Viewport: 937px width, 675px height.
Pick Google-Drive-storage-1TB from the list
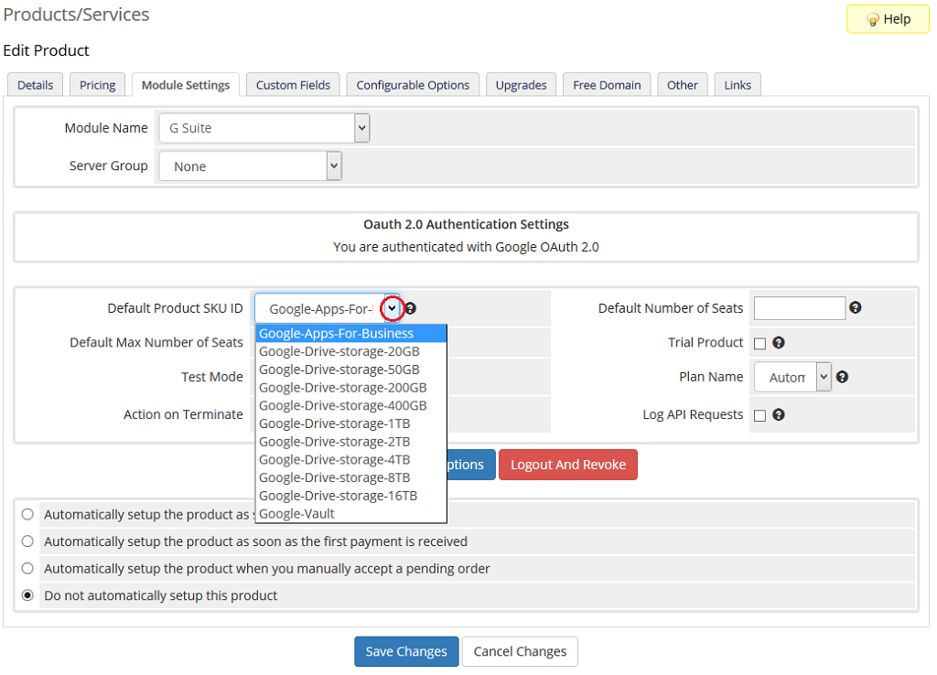[x=351, y=423]
